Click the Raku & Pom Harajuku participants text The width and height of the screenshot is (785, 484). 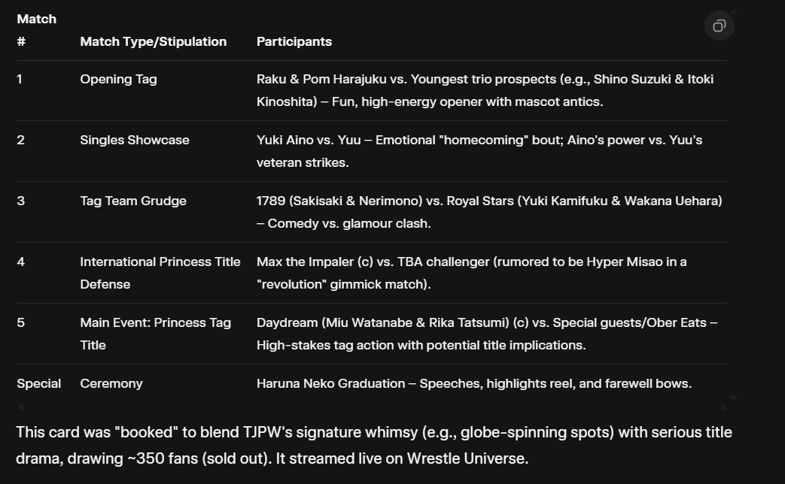485,90
